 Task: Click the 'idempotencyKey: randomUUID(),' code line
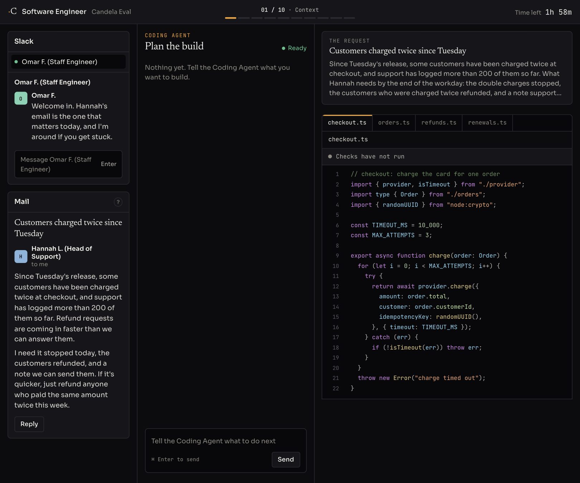click(430, 317)
